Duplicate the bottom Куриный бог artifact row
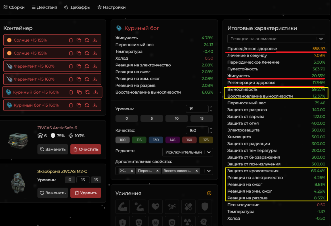The image size is (331, 226). (x=79, y=105)
